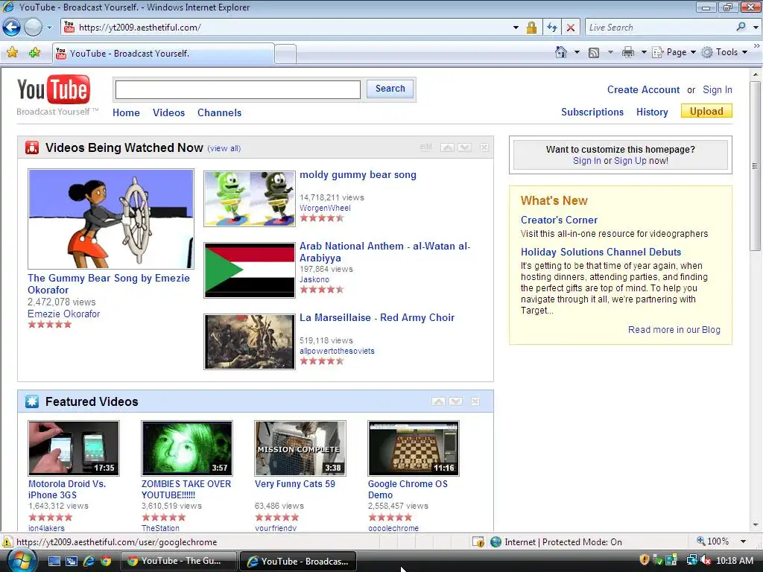Click Read more in our Blog
Screen dimensions: 763x572
click(674, 330)
